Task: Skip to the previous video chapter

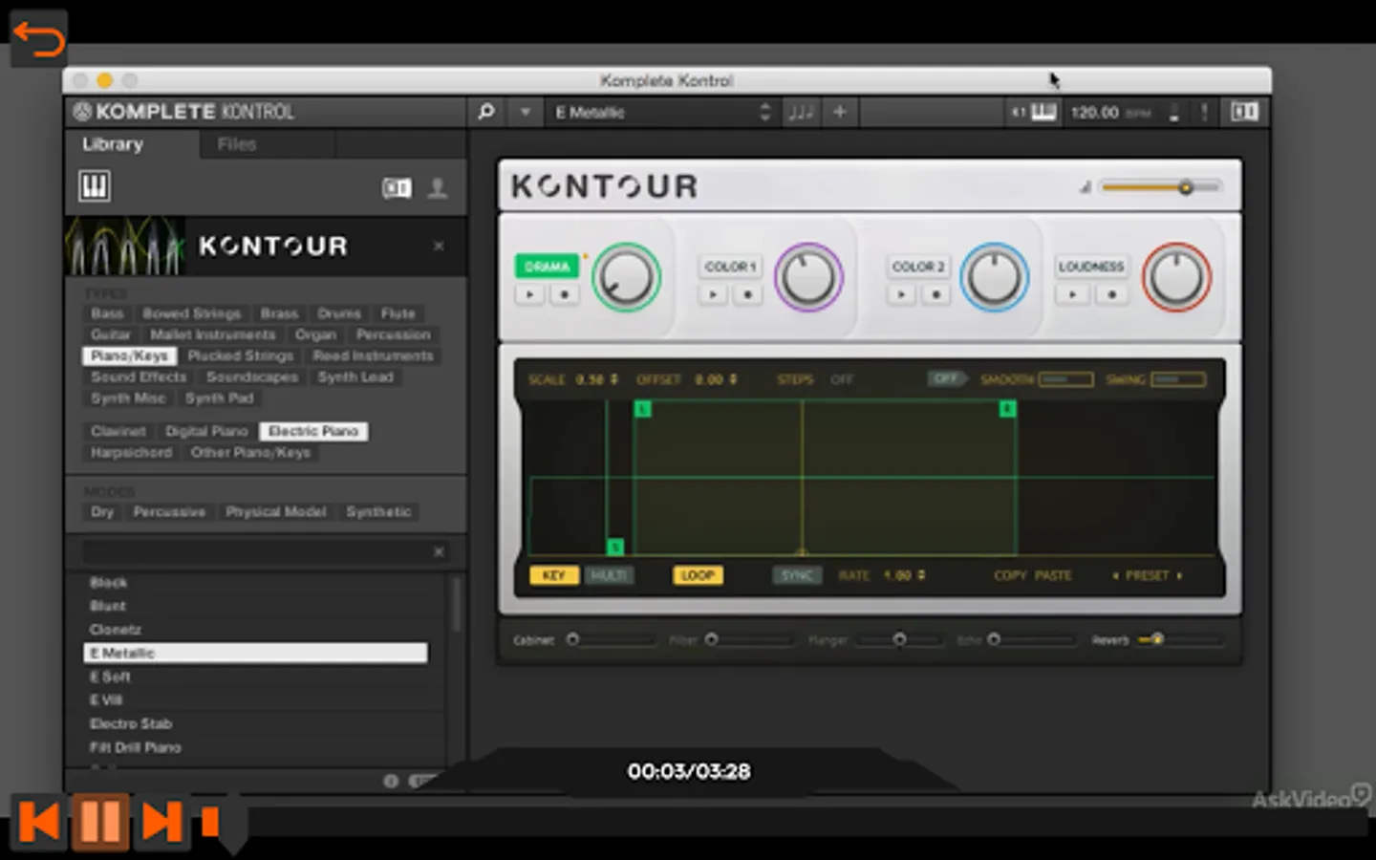Action: 39,821
